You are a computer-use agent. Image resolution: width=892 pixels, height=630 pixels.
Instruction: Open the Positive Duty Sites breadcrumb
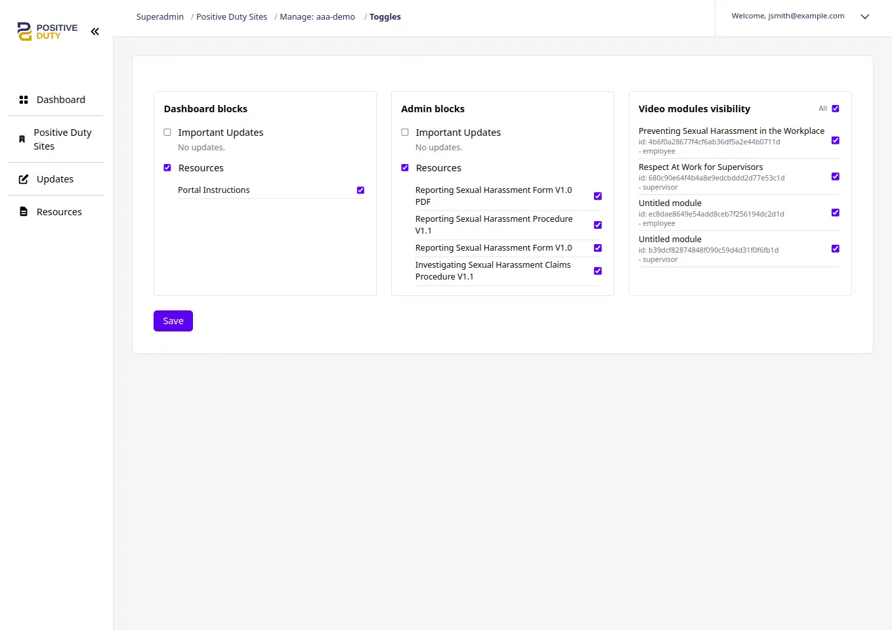[x=232, y=17]
